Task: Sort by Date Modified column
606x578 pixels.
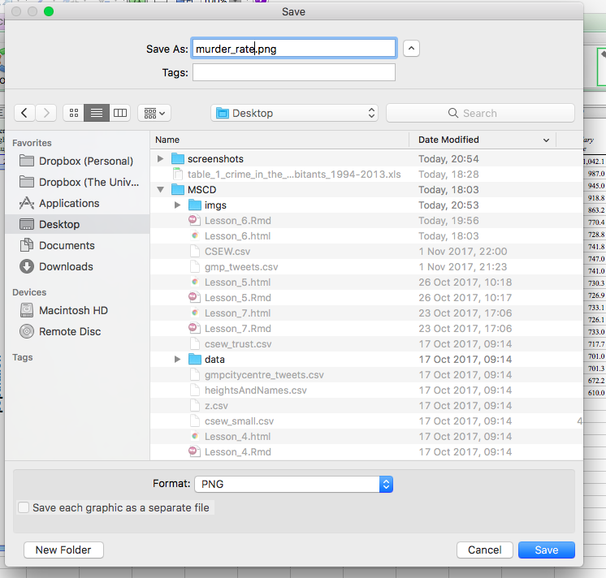Action: pos(481,140)
